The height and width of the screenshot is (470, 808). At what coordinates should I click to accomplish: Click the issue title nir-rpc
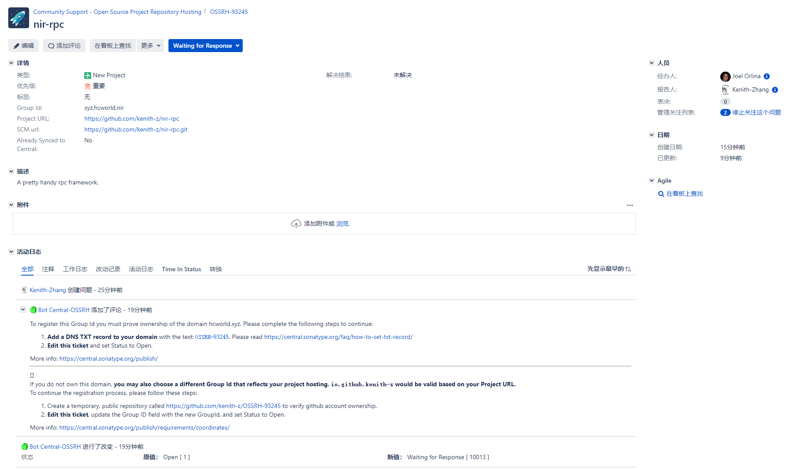pyautogui.click(x=49, y=24)
